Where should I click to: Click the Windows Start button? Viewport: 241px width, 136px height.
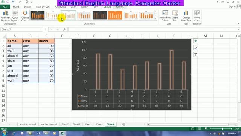pos(4,133)
